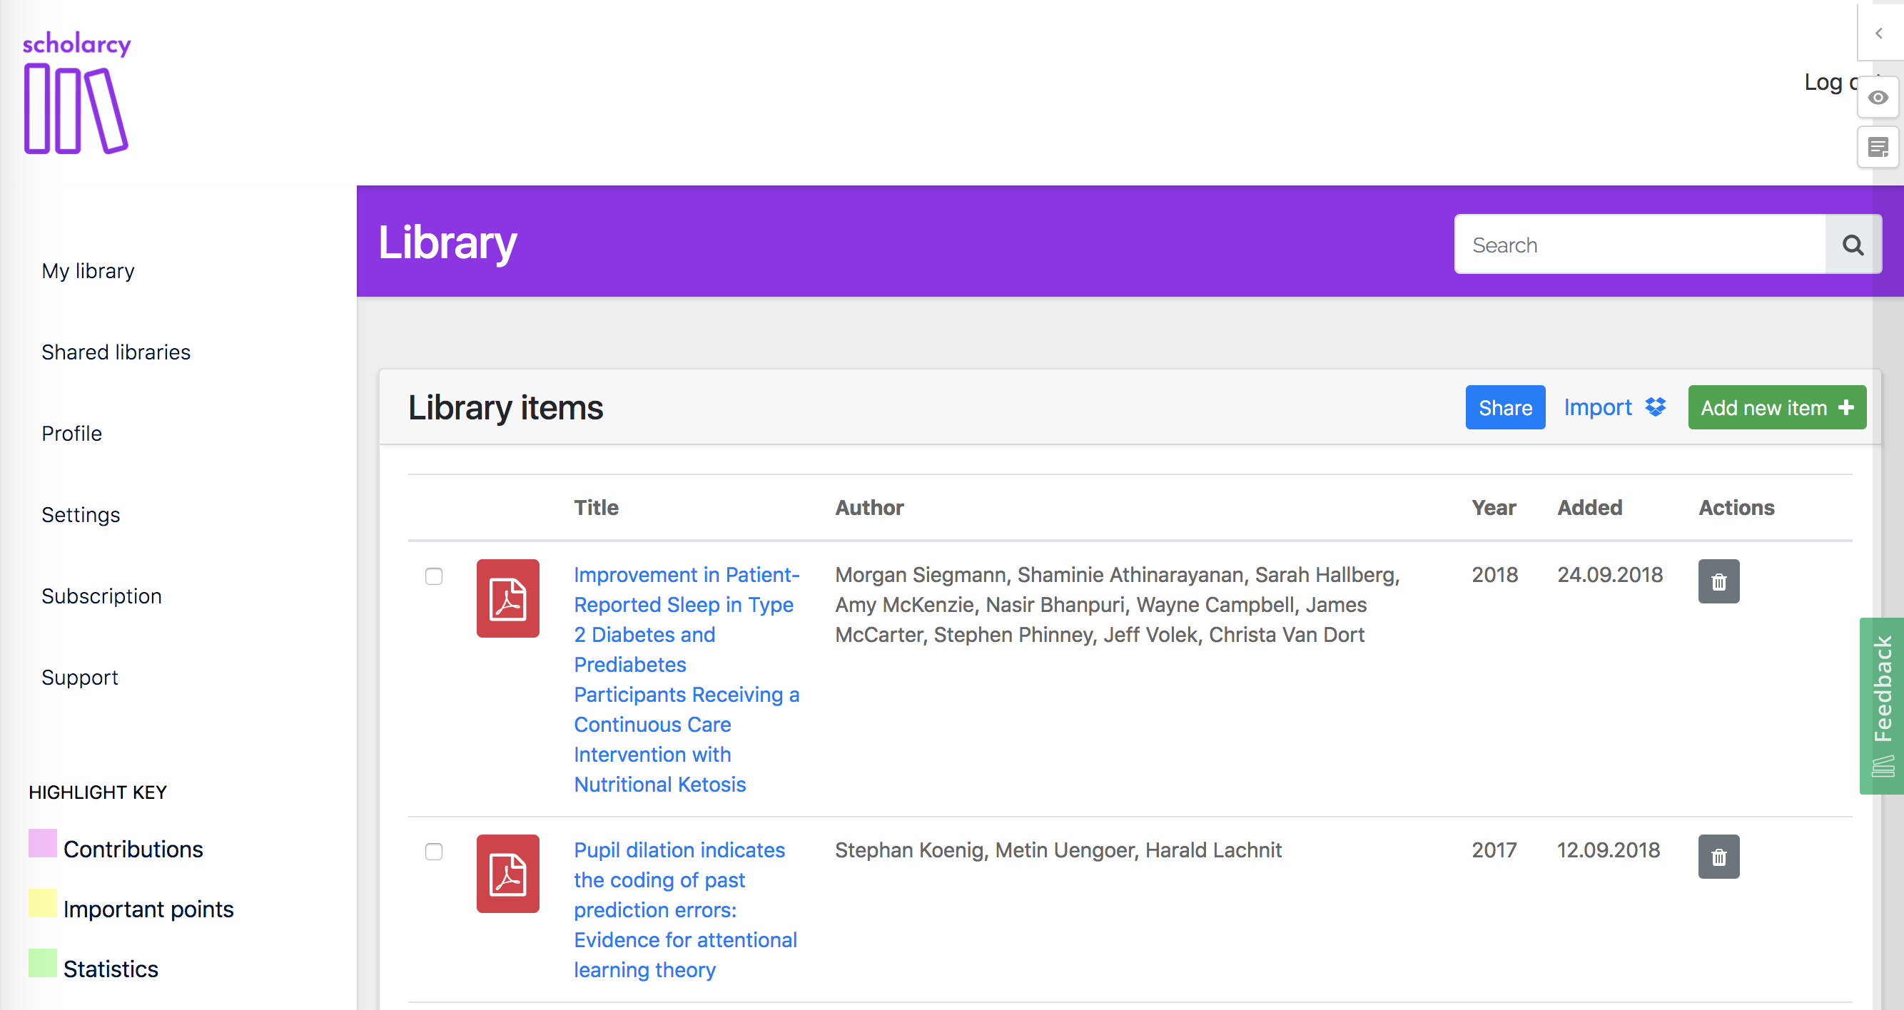This screenshot has height=1010, width=1904.
Task: Click the search magnifier button
Action: click(x=1853, y=245)
